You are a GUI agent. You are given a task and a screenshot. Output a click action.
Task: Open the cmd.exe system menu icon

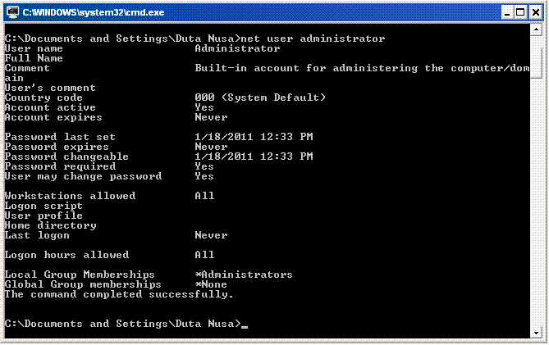(11, 11)
